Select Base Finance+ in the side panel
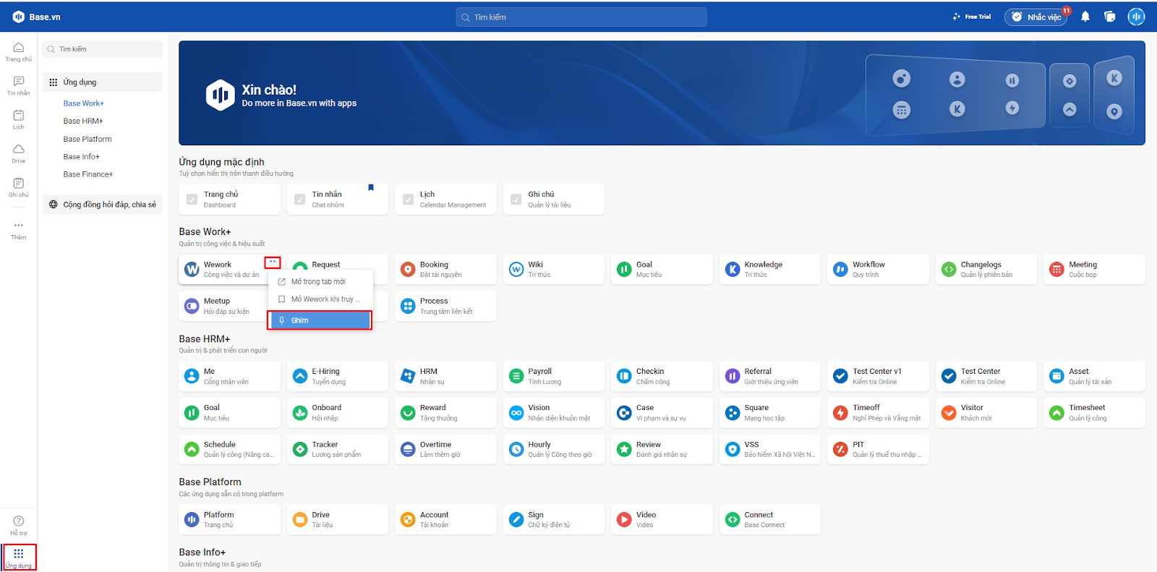The image size is (1157, 572). click(x=88, y=174)
